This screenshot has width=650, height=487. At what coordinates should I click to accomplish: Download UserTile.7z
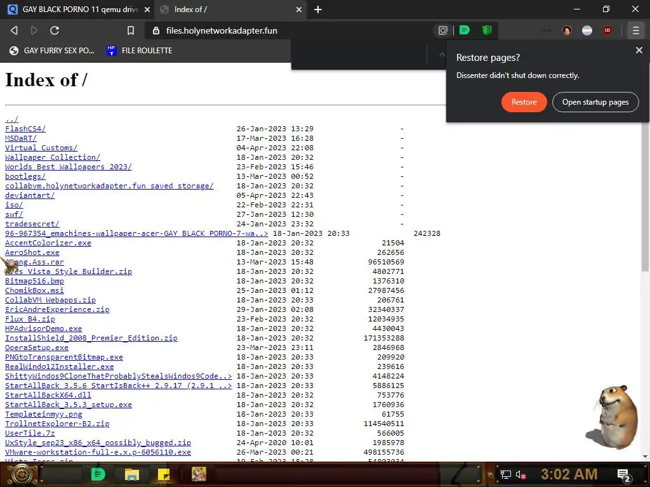click(30, 434)
